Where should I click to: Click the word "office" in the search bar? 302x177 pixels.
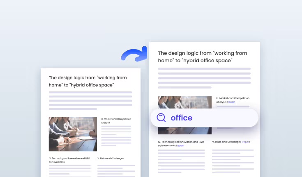[181, 118]
